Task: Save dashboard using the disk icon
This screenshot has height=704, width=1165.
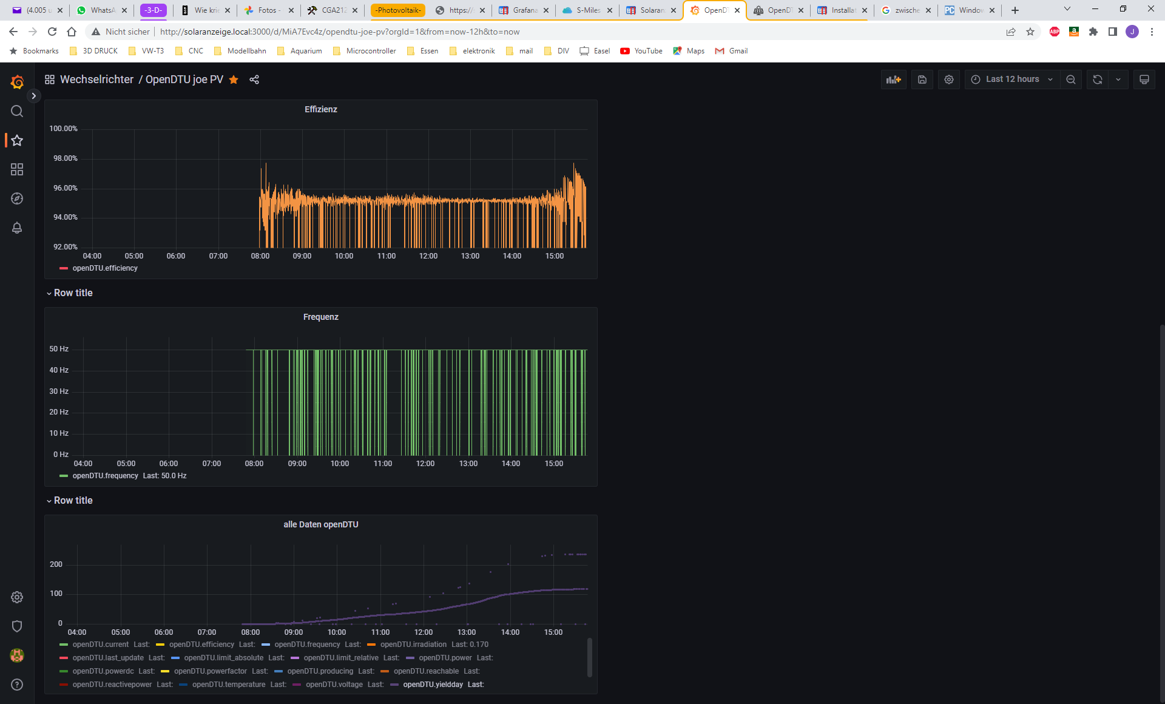Action: (922, 80)
